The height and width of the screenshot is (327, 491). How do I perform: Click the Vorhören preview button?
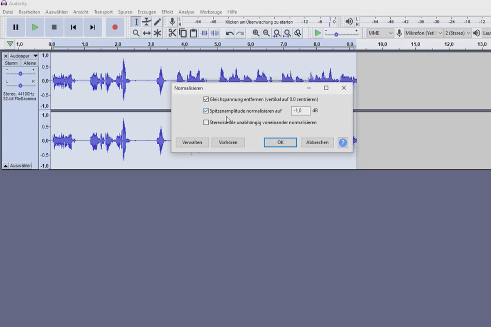tap(228, 143)
